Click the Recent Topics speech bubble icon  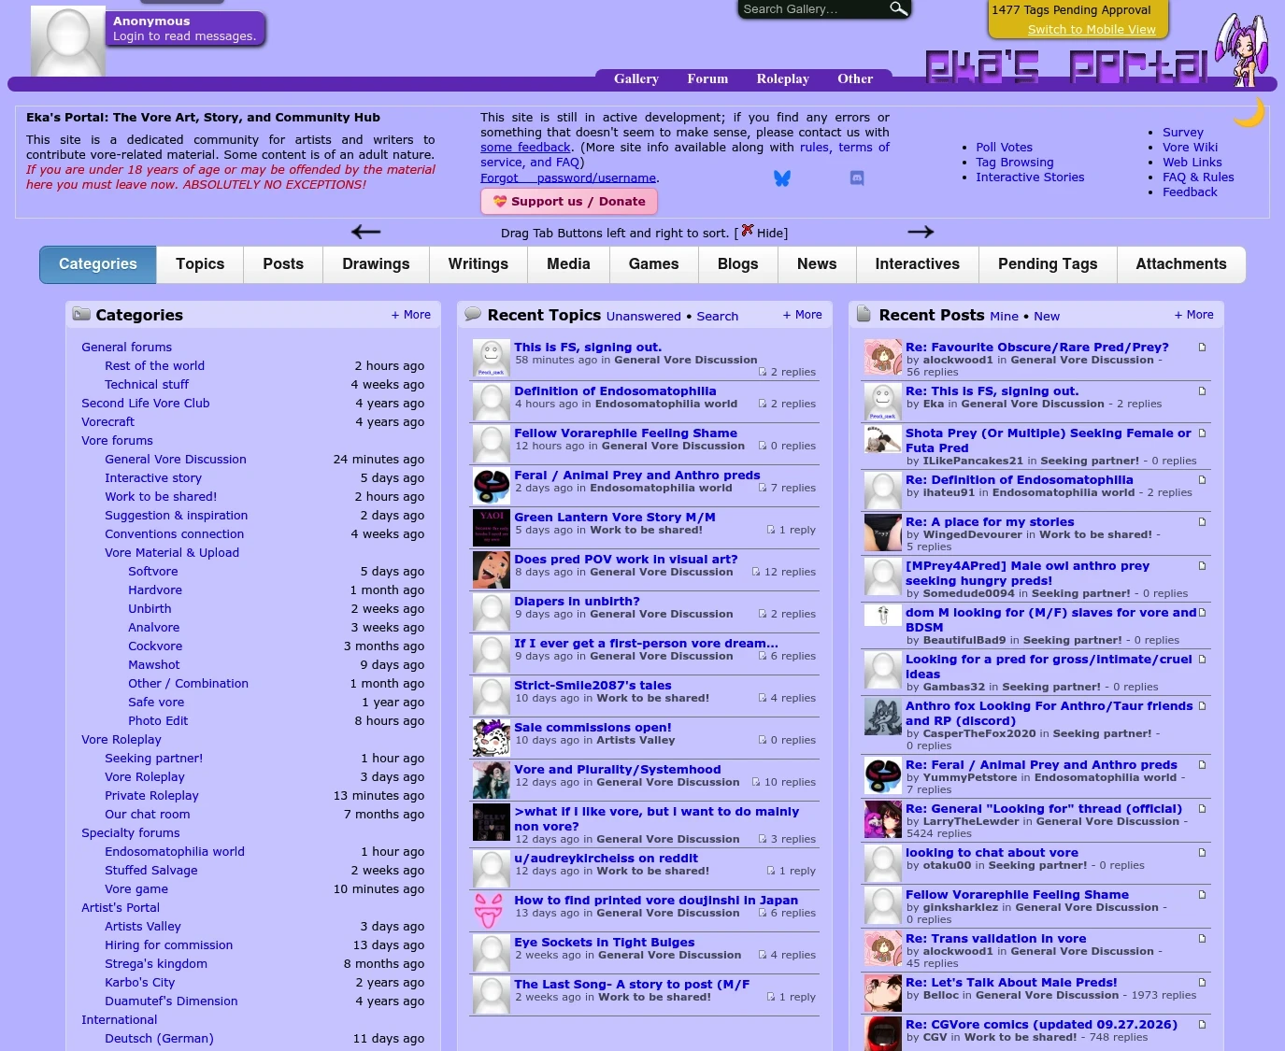[473, 314]
